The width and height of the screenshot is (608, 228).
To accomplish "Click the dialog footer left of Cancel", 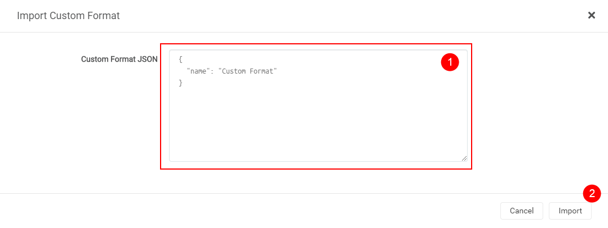I will point(254,211).
